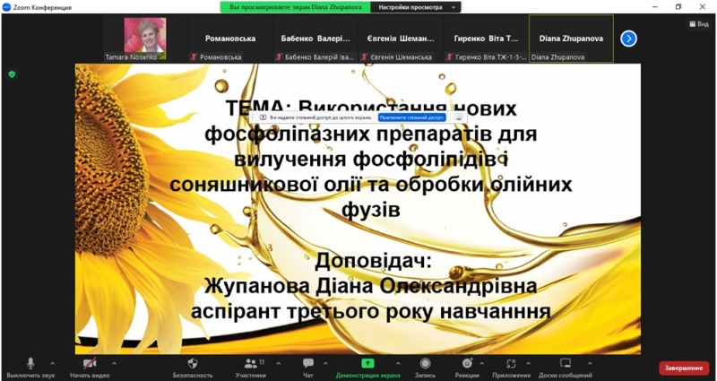
Task: Select Євгенія Шеманська participant tile
Action: (400, 39)
